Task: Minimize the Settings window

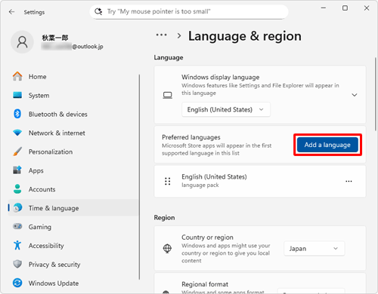Action: coord(324,8)
